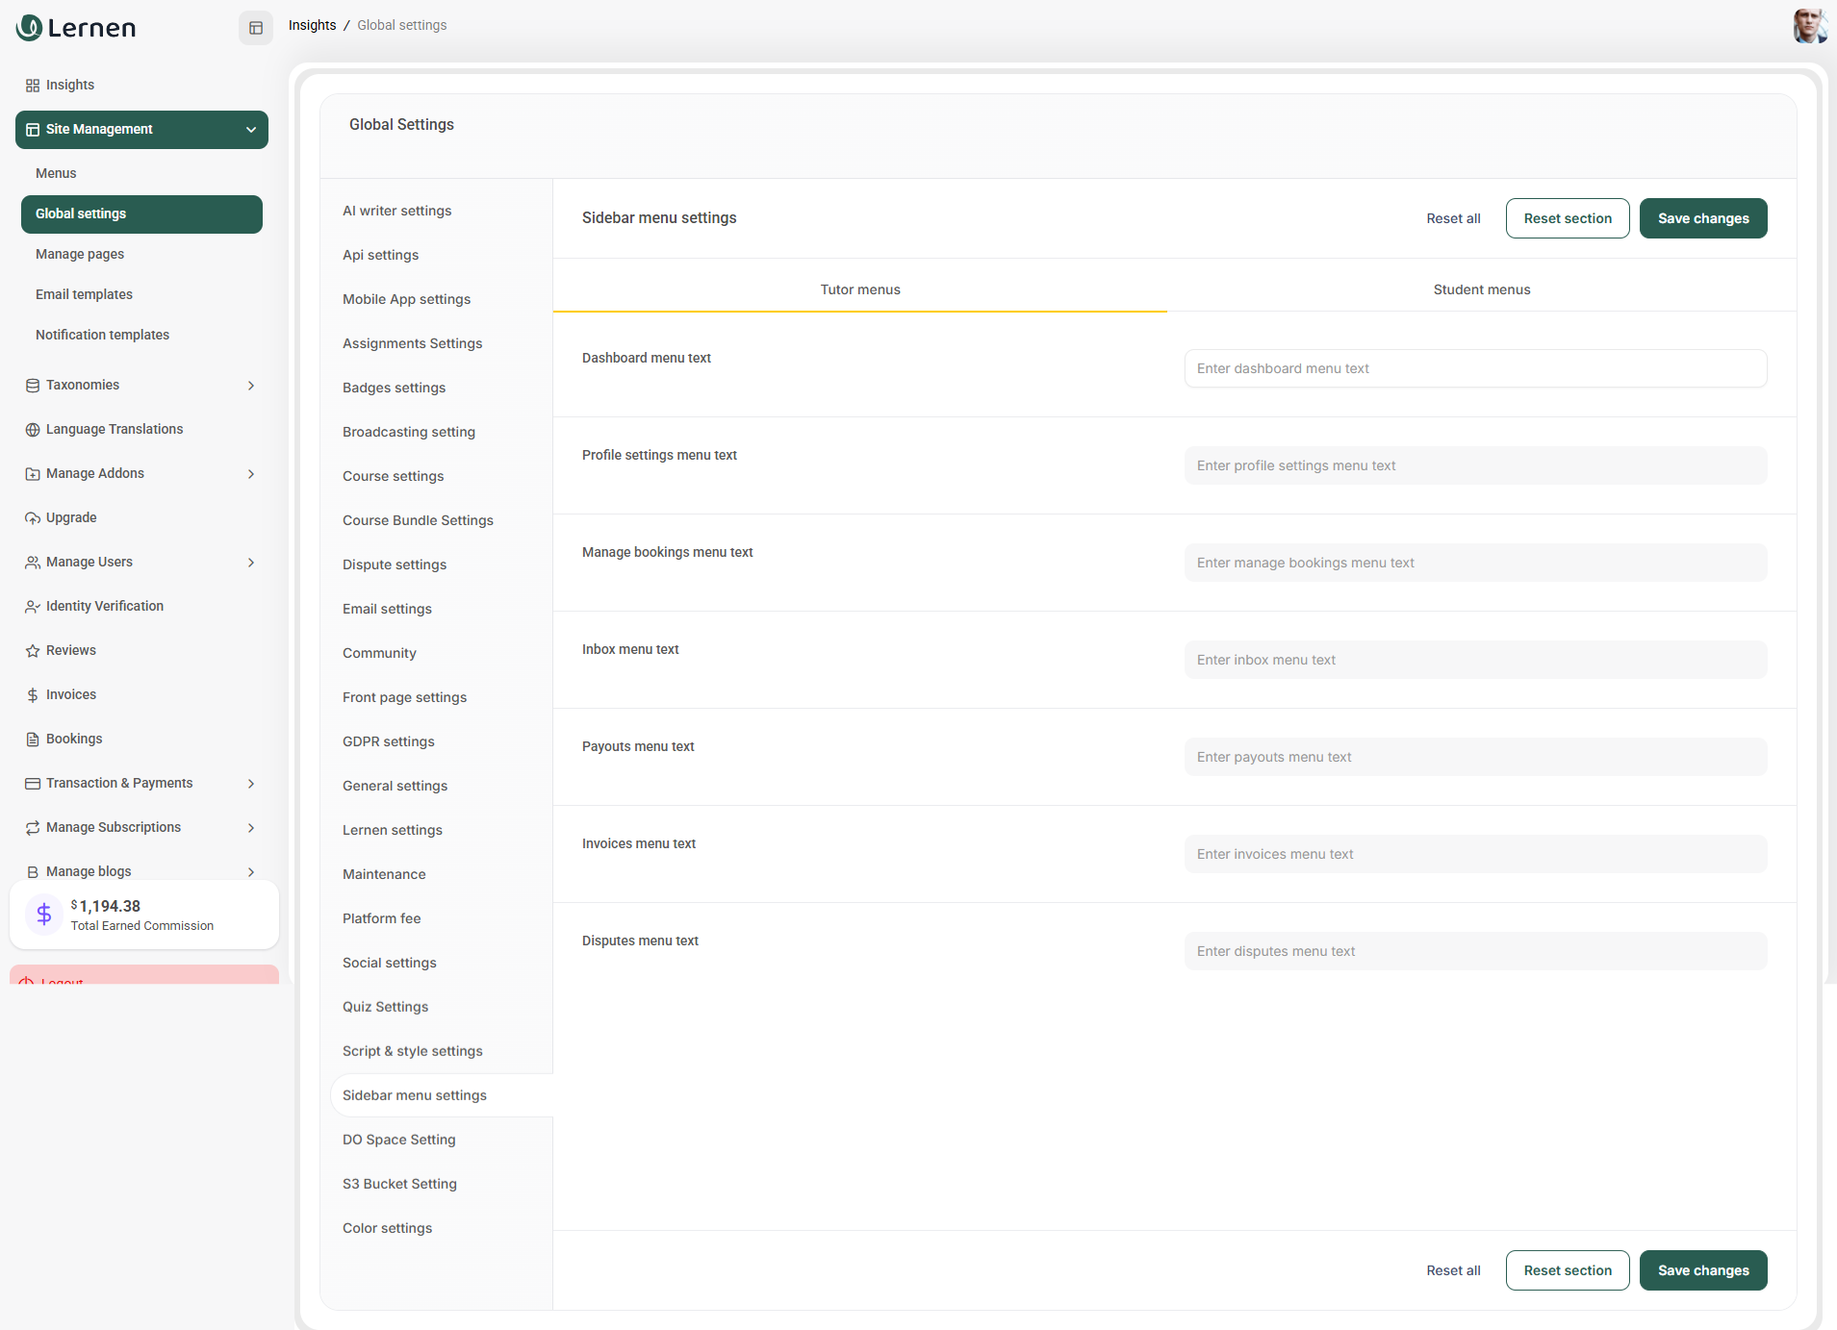
Task: Switch to the Student menus tab
Action: [x=1481, y=289]
